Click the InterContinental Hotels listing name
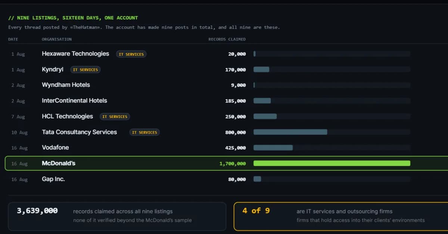 [x=74, y=101]
